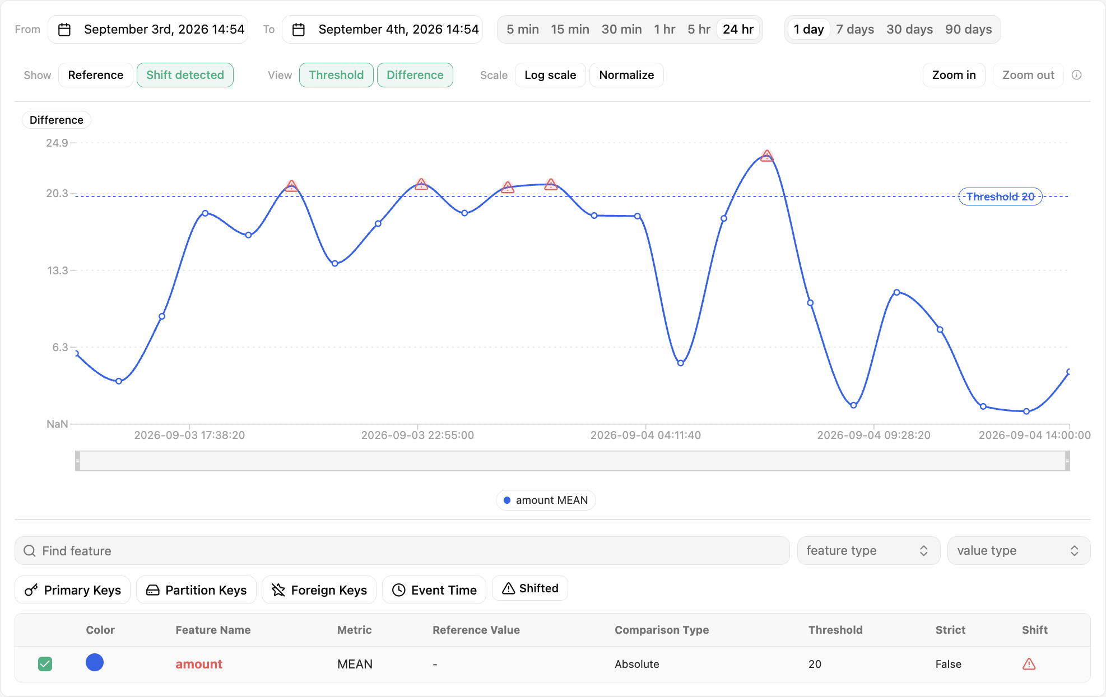Show only Shifted features
This screenshot has height=697, width=1106.
[530, 588]
